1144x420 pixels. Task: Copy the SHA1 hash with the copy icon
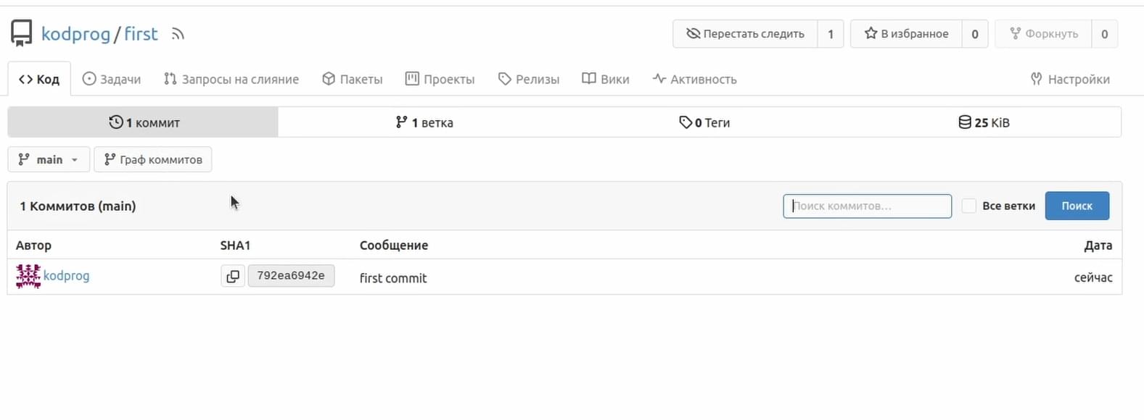(x=233, y=276)
